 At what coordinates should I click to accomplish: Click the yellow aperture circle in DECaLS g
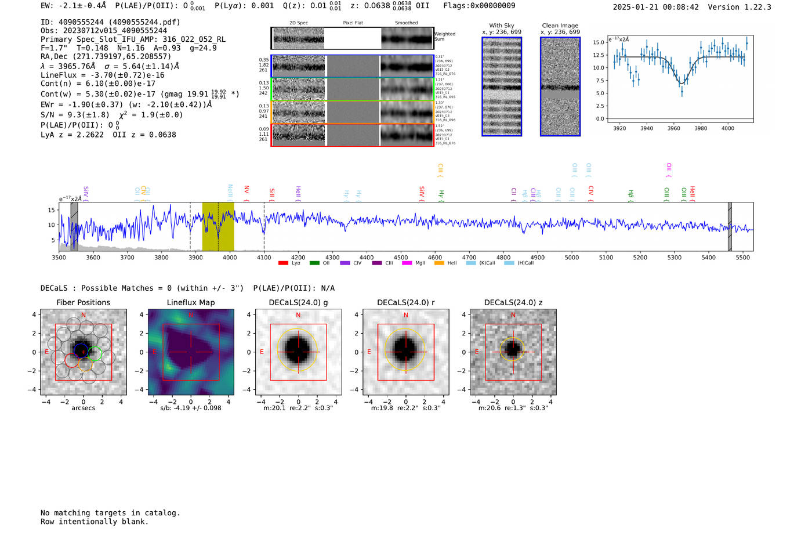tap(298, 350)
